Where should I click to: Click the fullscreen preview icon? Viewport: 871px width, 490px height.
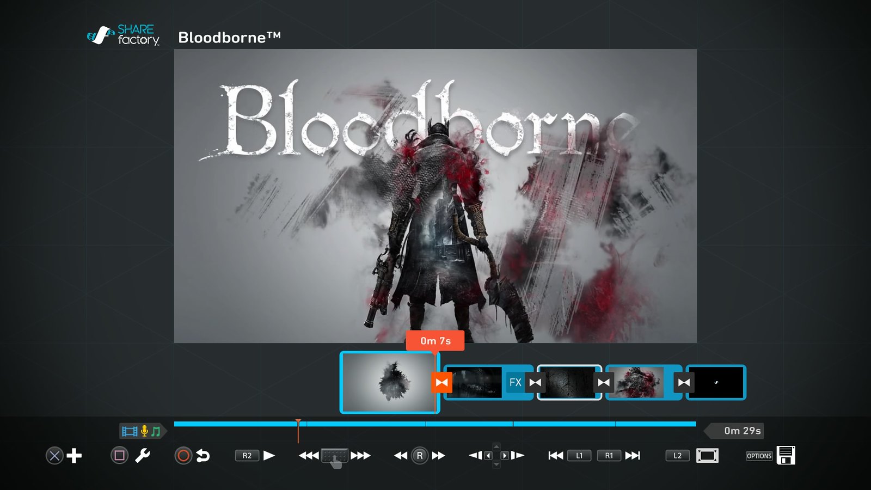point(707,456)
